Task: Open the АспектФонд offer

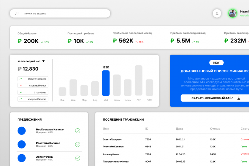Action: (49, 158)
